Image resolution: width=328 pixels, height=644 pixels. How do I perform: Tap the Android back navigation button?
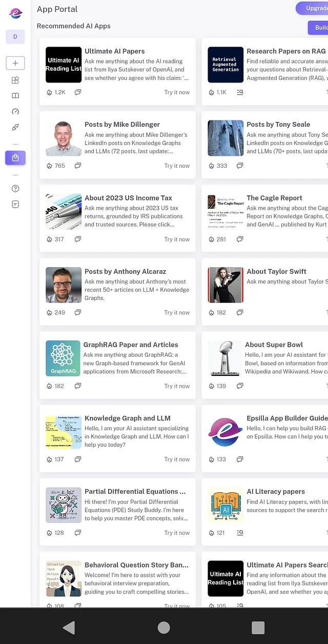[69, 628]
